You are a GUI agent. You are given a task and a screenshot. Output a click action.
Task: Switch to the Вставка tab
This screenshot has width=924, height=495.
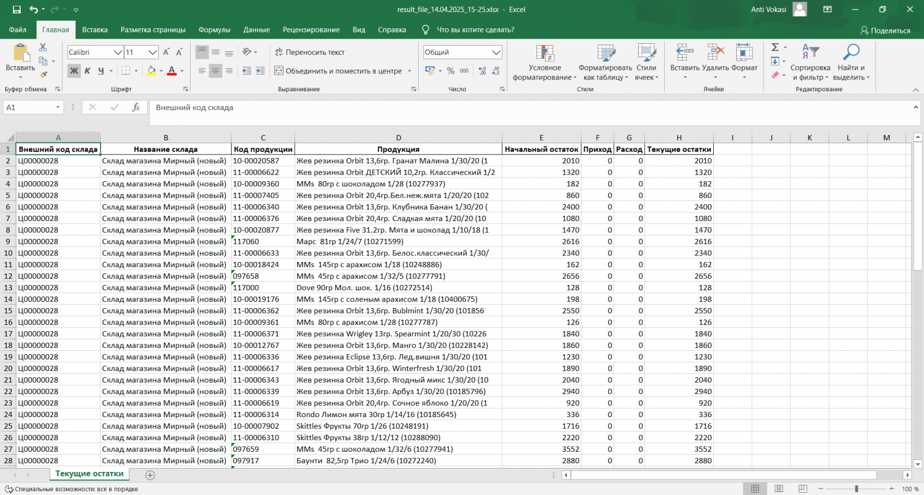click(95, 30)
